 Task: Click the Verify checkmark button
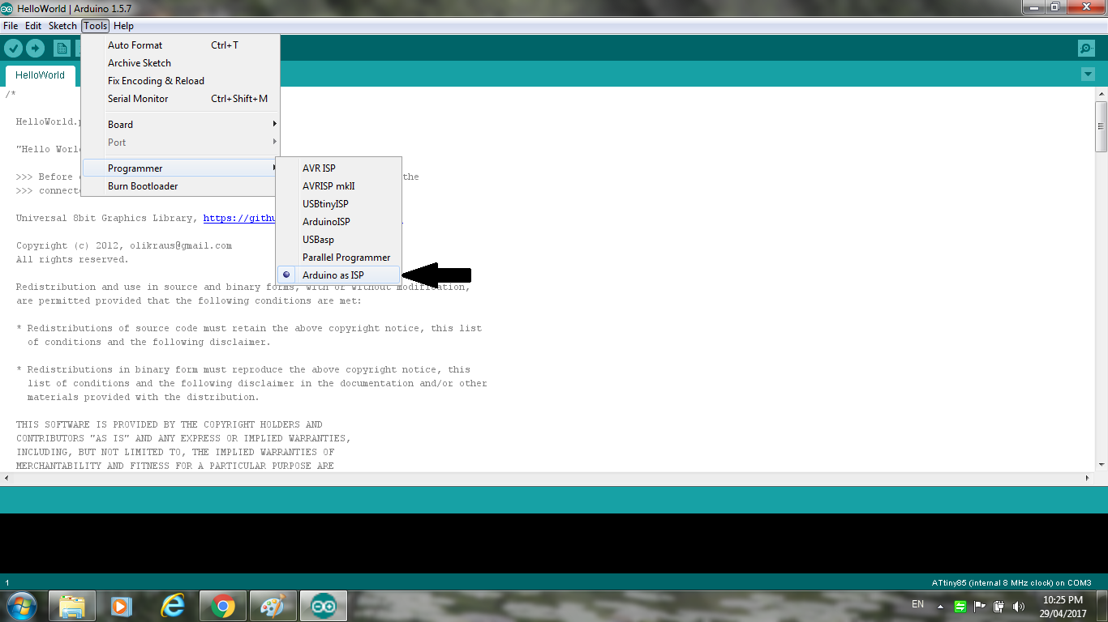[x=13, y=48]
